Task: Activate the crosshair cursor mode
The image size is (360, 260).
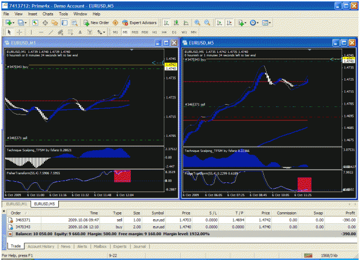Action: [x=19, y=32]
